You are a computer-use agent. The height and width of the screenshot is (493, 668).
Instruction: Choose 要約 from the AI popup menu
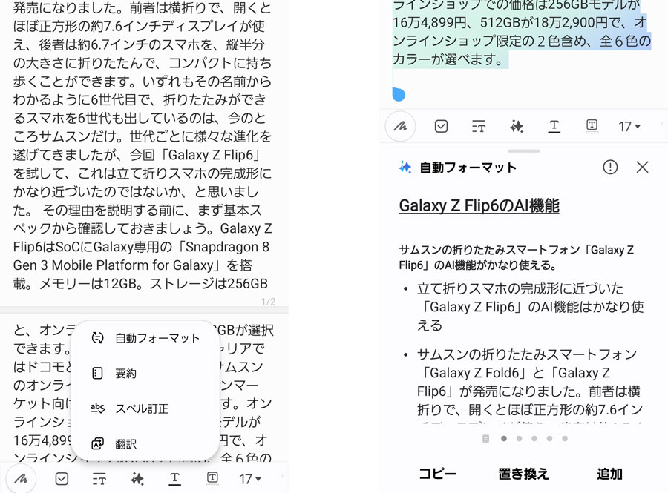pos(145,374)
